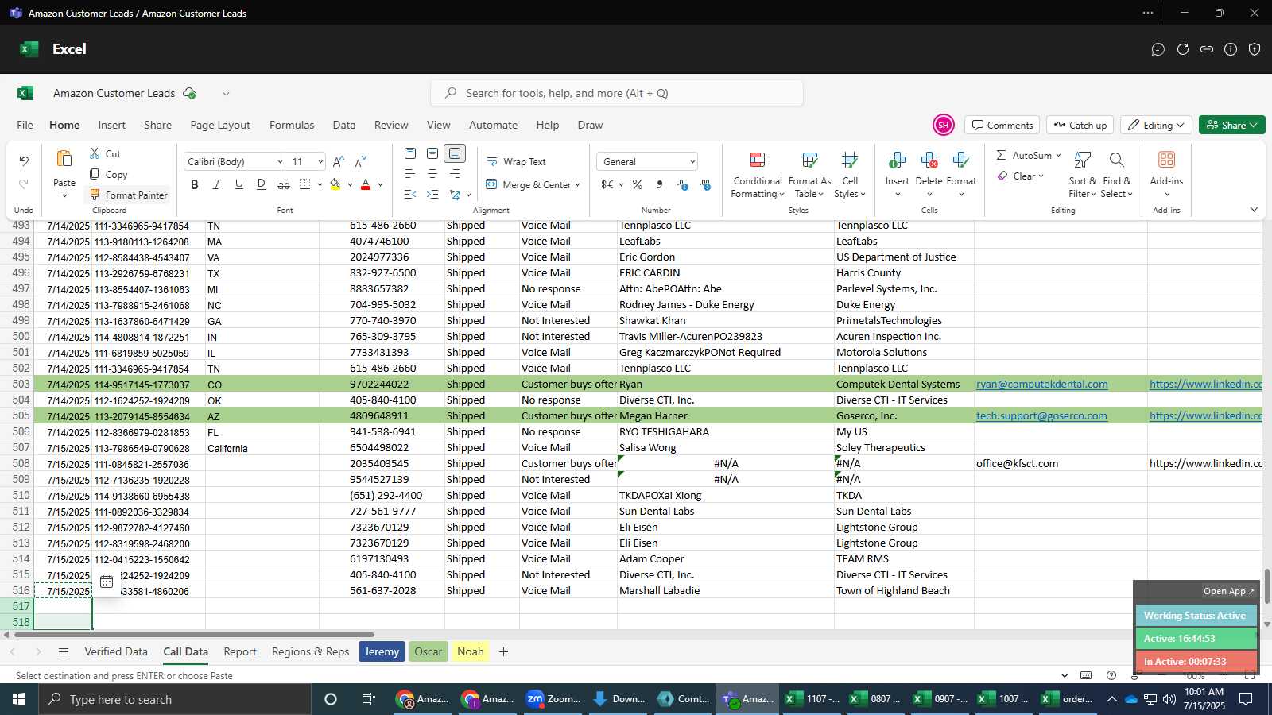Viewport: 1272px width, 715px height.
Task: Decrease decimal places
Action: pos(705,184)
